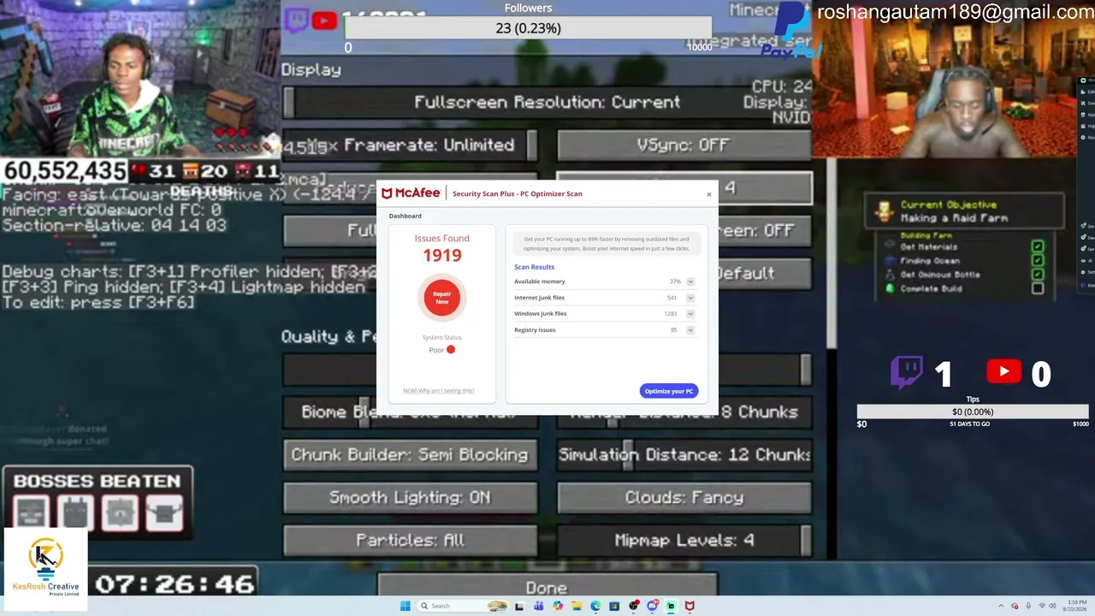
Task: Close the McAfee Security Scan Plus dialog
Action: click(x=708, y=194)
